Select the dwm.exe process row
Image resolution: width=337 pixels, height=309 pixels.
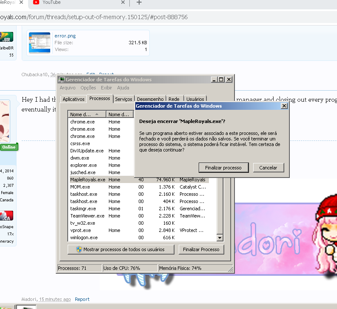pyautogui.click(x=102, y=158)
